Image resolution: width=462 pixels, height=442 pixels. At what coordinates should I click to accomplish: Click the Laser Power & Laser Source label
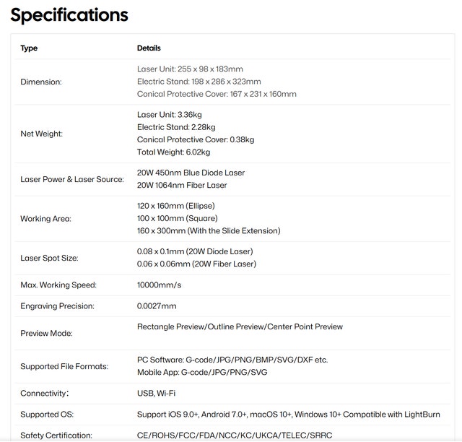click(72, 179)
